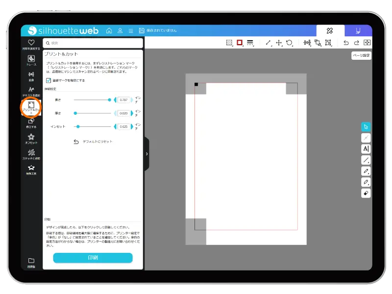Click the redo arrow in toolbar
This screenshot has height=294, width=392.
point(356,43)
